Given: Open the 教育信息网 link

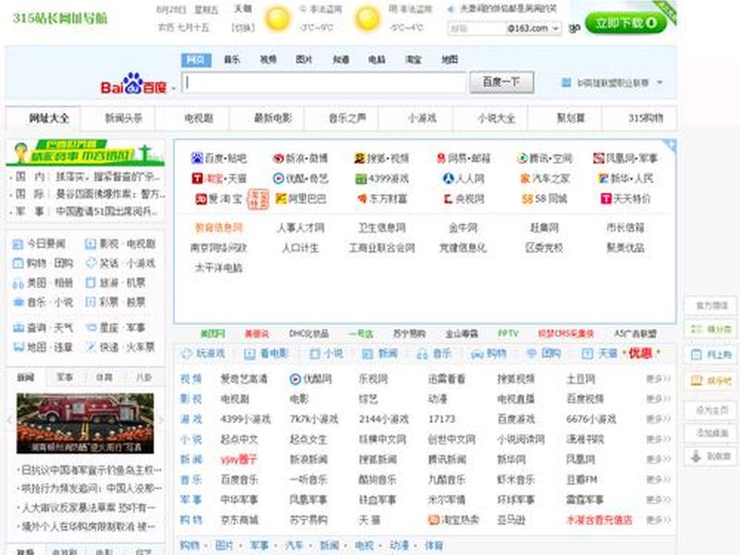Looking at the screenshot, I should coord(218,228).
